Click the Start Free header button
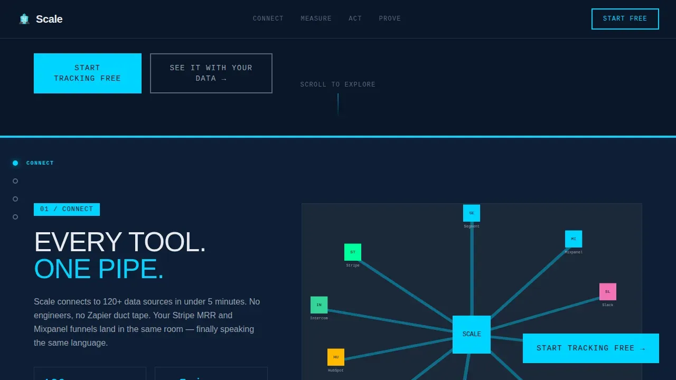The height and width of the screenshot is (380, 676). click(625, 19)
